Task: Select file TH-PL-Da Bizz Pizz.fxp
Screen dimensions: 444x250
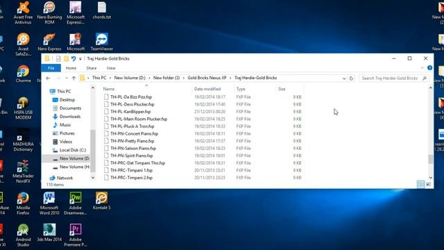Action: (x=131, y=97)
